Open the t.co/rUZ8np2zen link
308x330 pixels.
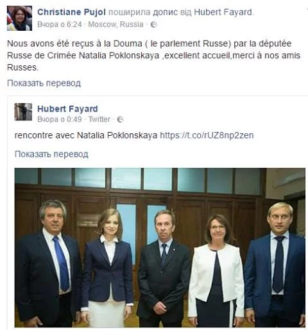207,135
